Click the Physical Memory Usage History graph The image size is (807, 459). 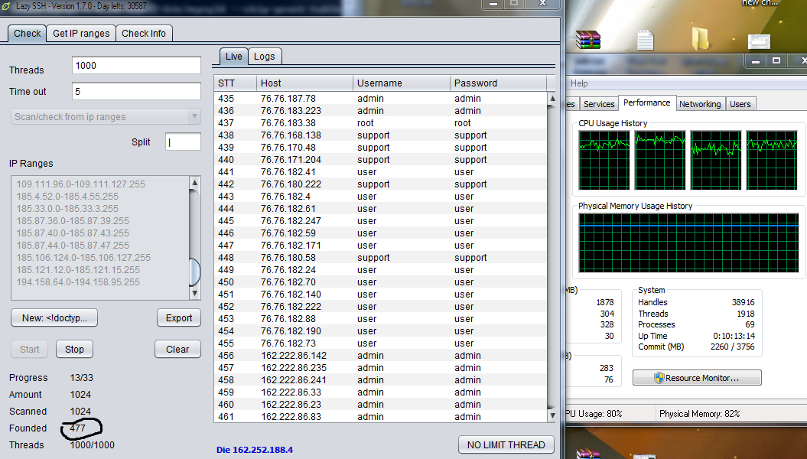tap(688, 243)
